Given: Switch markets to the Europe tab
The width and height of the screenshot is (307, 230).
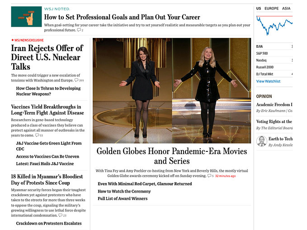Looking at the screenshot, I should (271, 9).
